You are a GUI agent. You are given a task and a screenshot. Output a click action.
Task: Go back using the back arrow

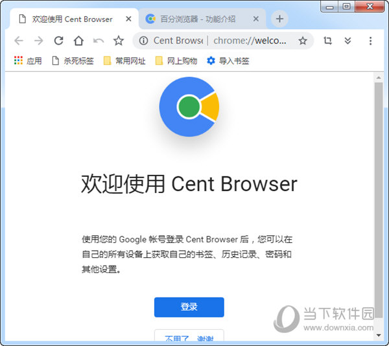pyautogui.click(x=19, y=41)
